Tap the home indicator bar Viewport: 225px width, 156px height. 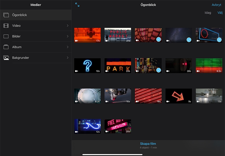(x=112, y=154)
